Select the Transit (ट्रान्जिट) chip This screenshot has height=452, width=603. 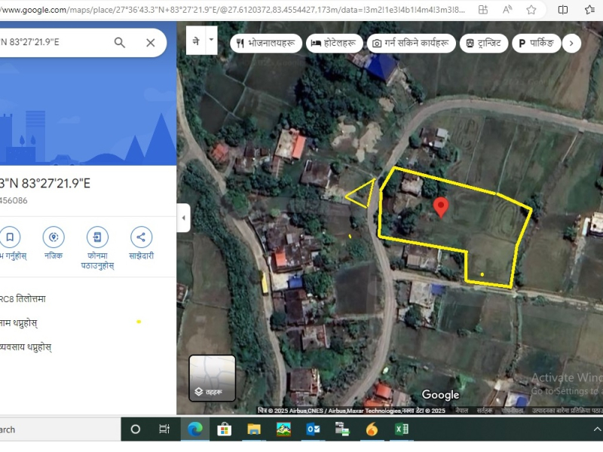pyautogui.click(x=483, y=44)
